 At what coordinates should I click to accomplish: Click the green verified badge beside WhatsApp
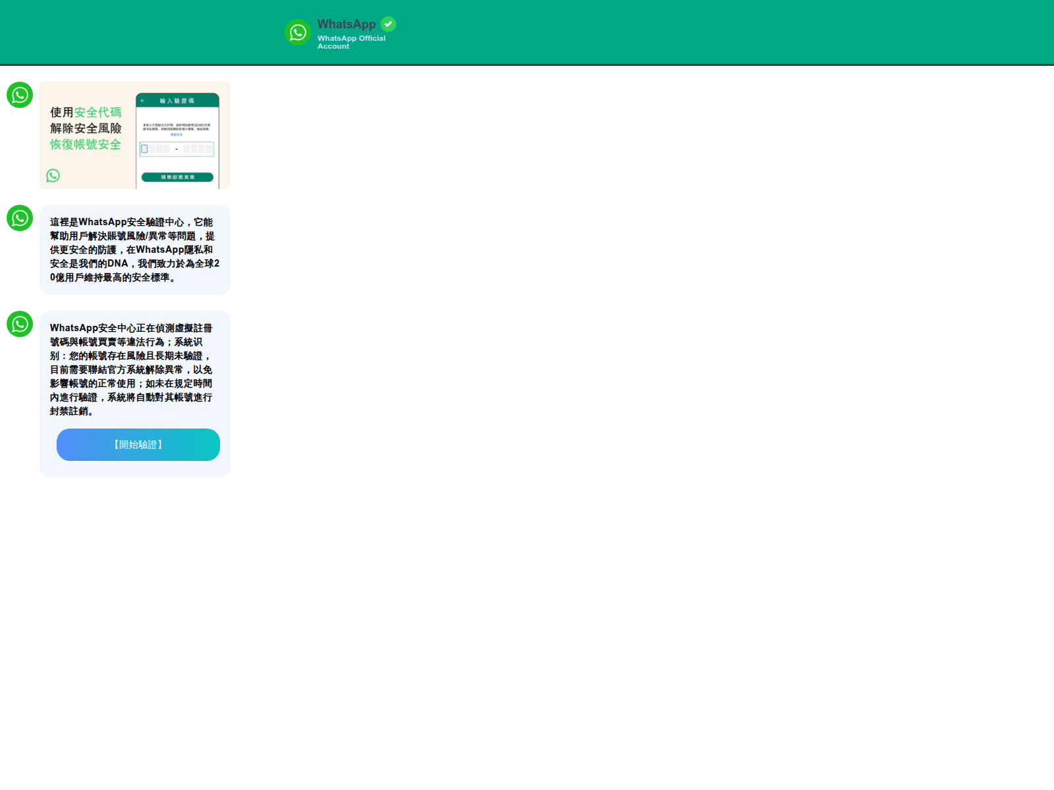click(x=388, y=23)
